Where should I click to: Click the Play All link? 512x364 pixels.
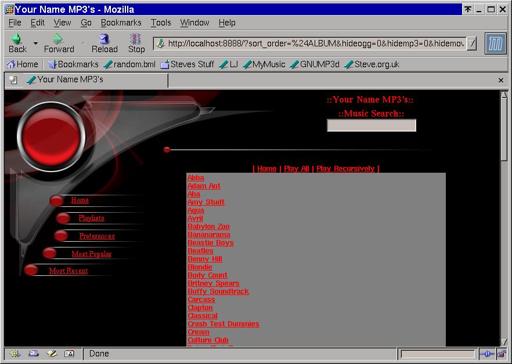(296, 169)
